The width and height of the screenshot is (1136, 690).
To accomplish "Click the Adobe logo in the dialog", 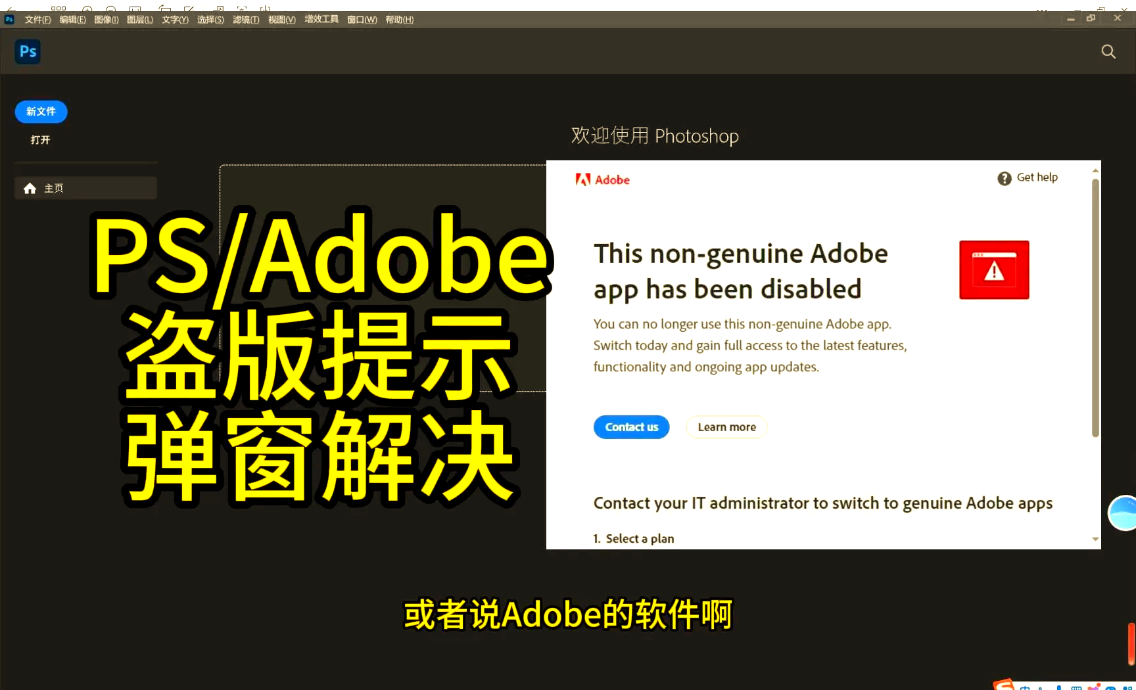I will [x=603, y=180].
